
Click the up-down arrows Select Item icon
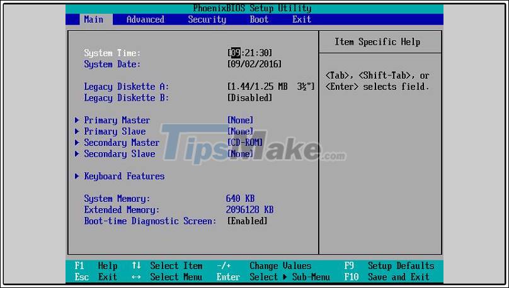136,266
